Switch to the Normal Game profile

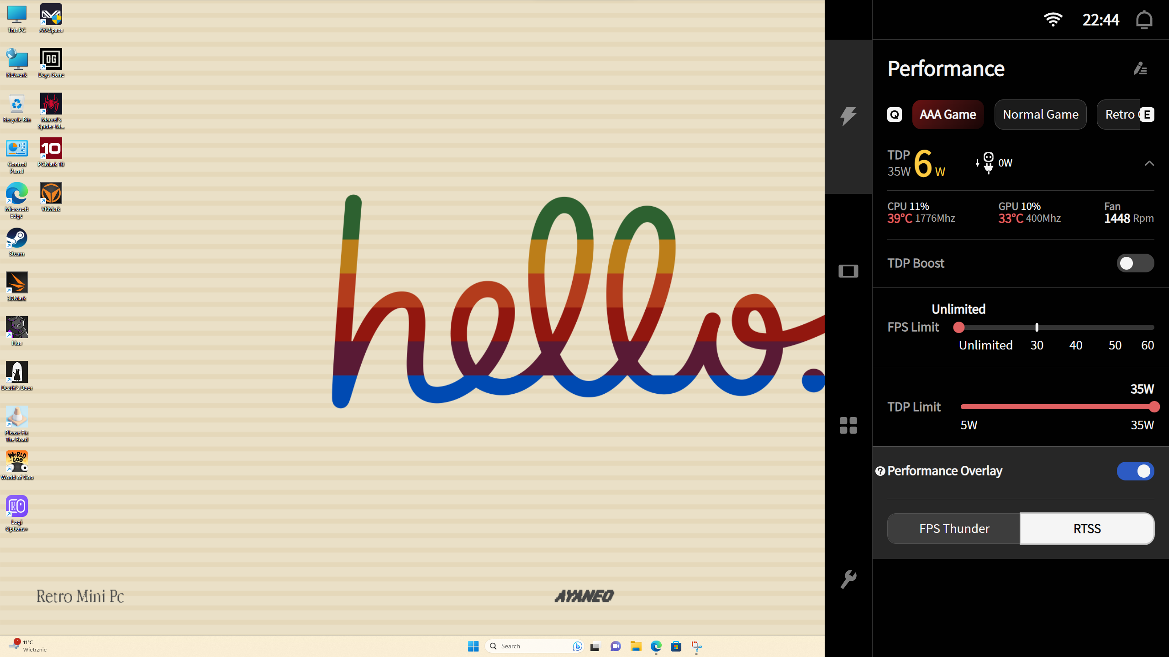coord(1040,115)
